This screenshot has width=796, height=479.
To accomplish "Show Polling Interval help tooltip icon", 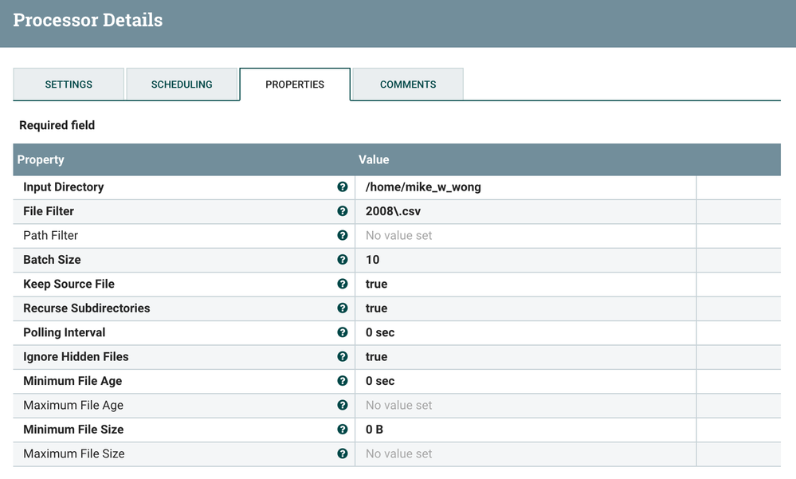I will (x=342, y=332).
